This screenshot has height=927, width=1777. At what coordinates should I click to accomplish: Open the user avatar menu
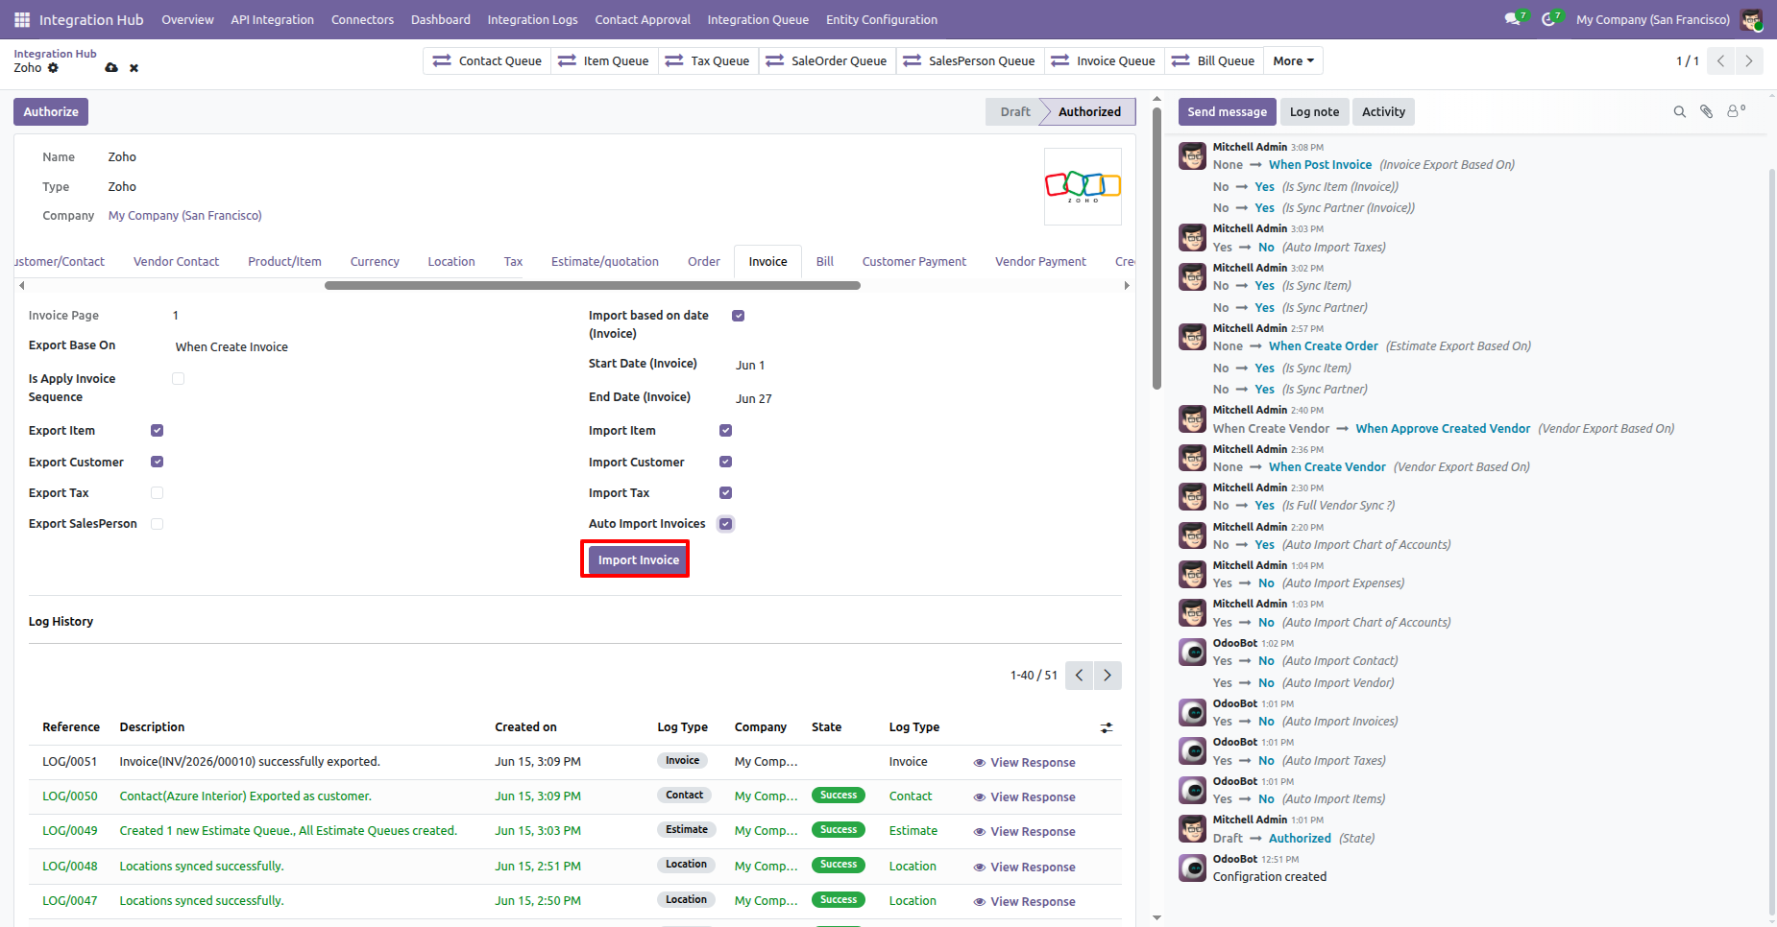(1751, 19)
